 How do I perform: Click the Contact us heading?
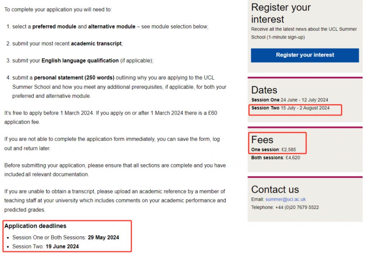(x=275, y=189)
